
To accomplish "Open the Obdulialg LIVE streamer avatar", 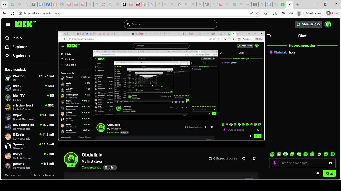I will (x=71, y=159).
